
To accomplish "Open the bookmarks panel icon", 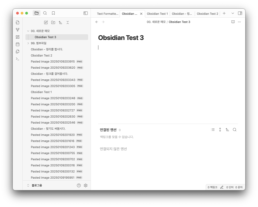I will 53,13.
